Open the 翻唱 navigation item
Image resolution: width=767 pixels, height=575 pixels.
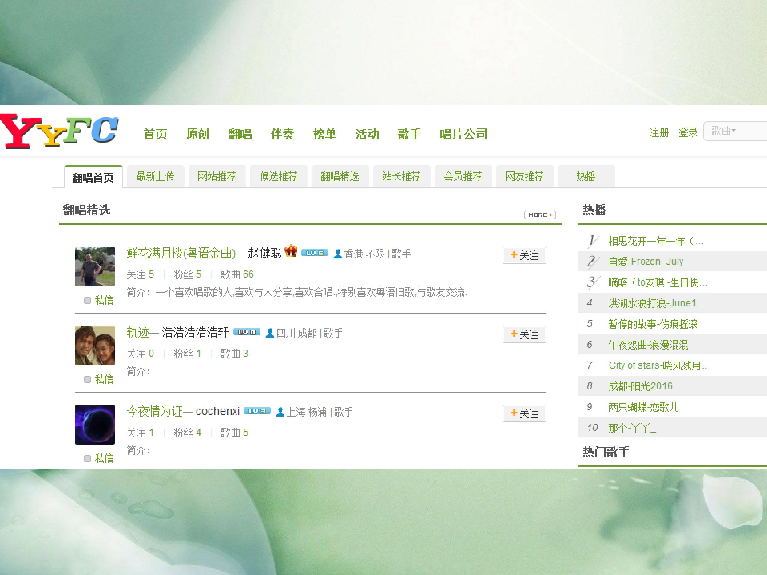click(240, 134)
